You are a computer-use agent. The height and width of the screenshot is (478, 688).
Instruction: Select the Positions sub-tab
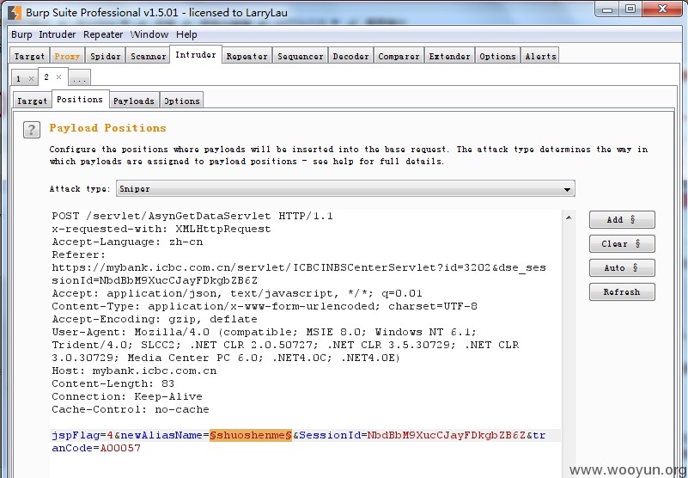80,99
